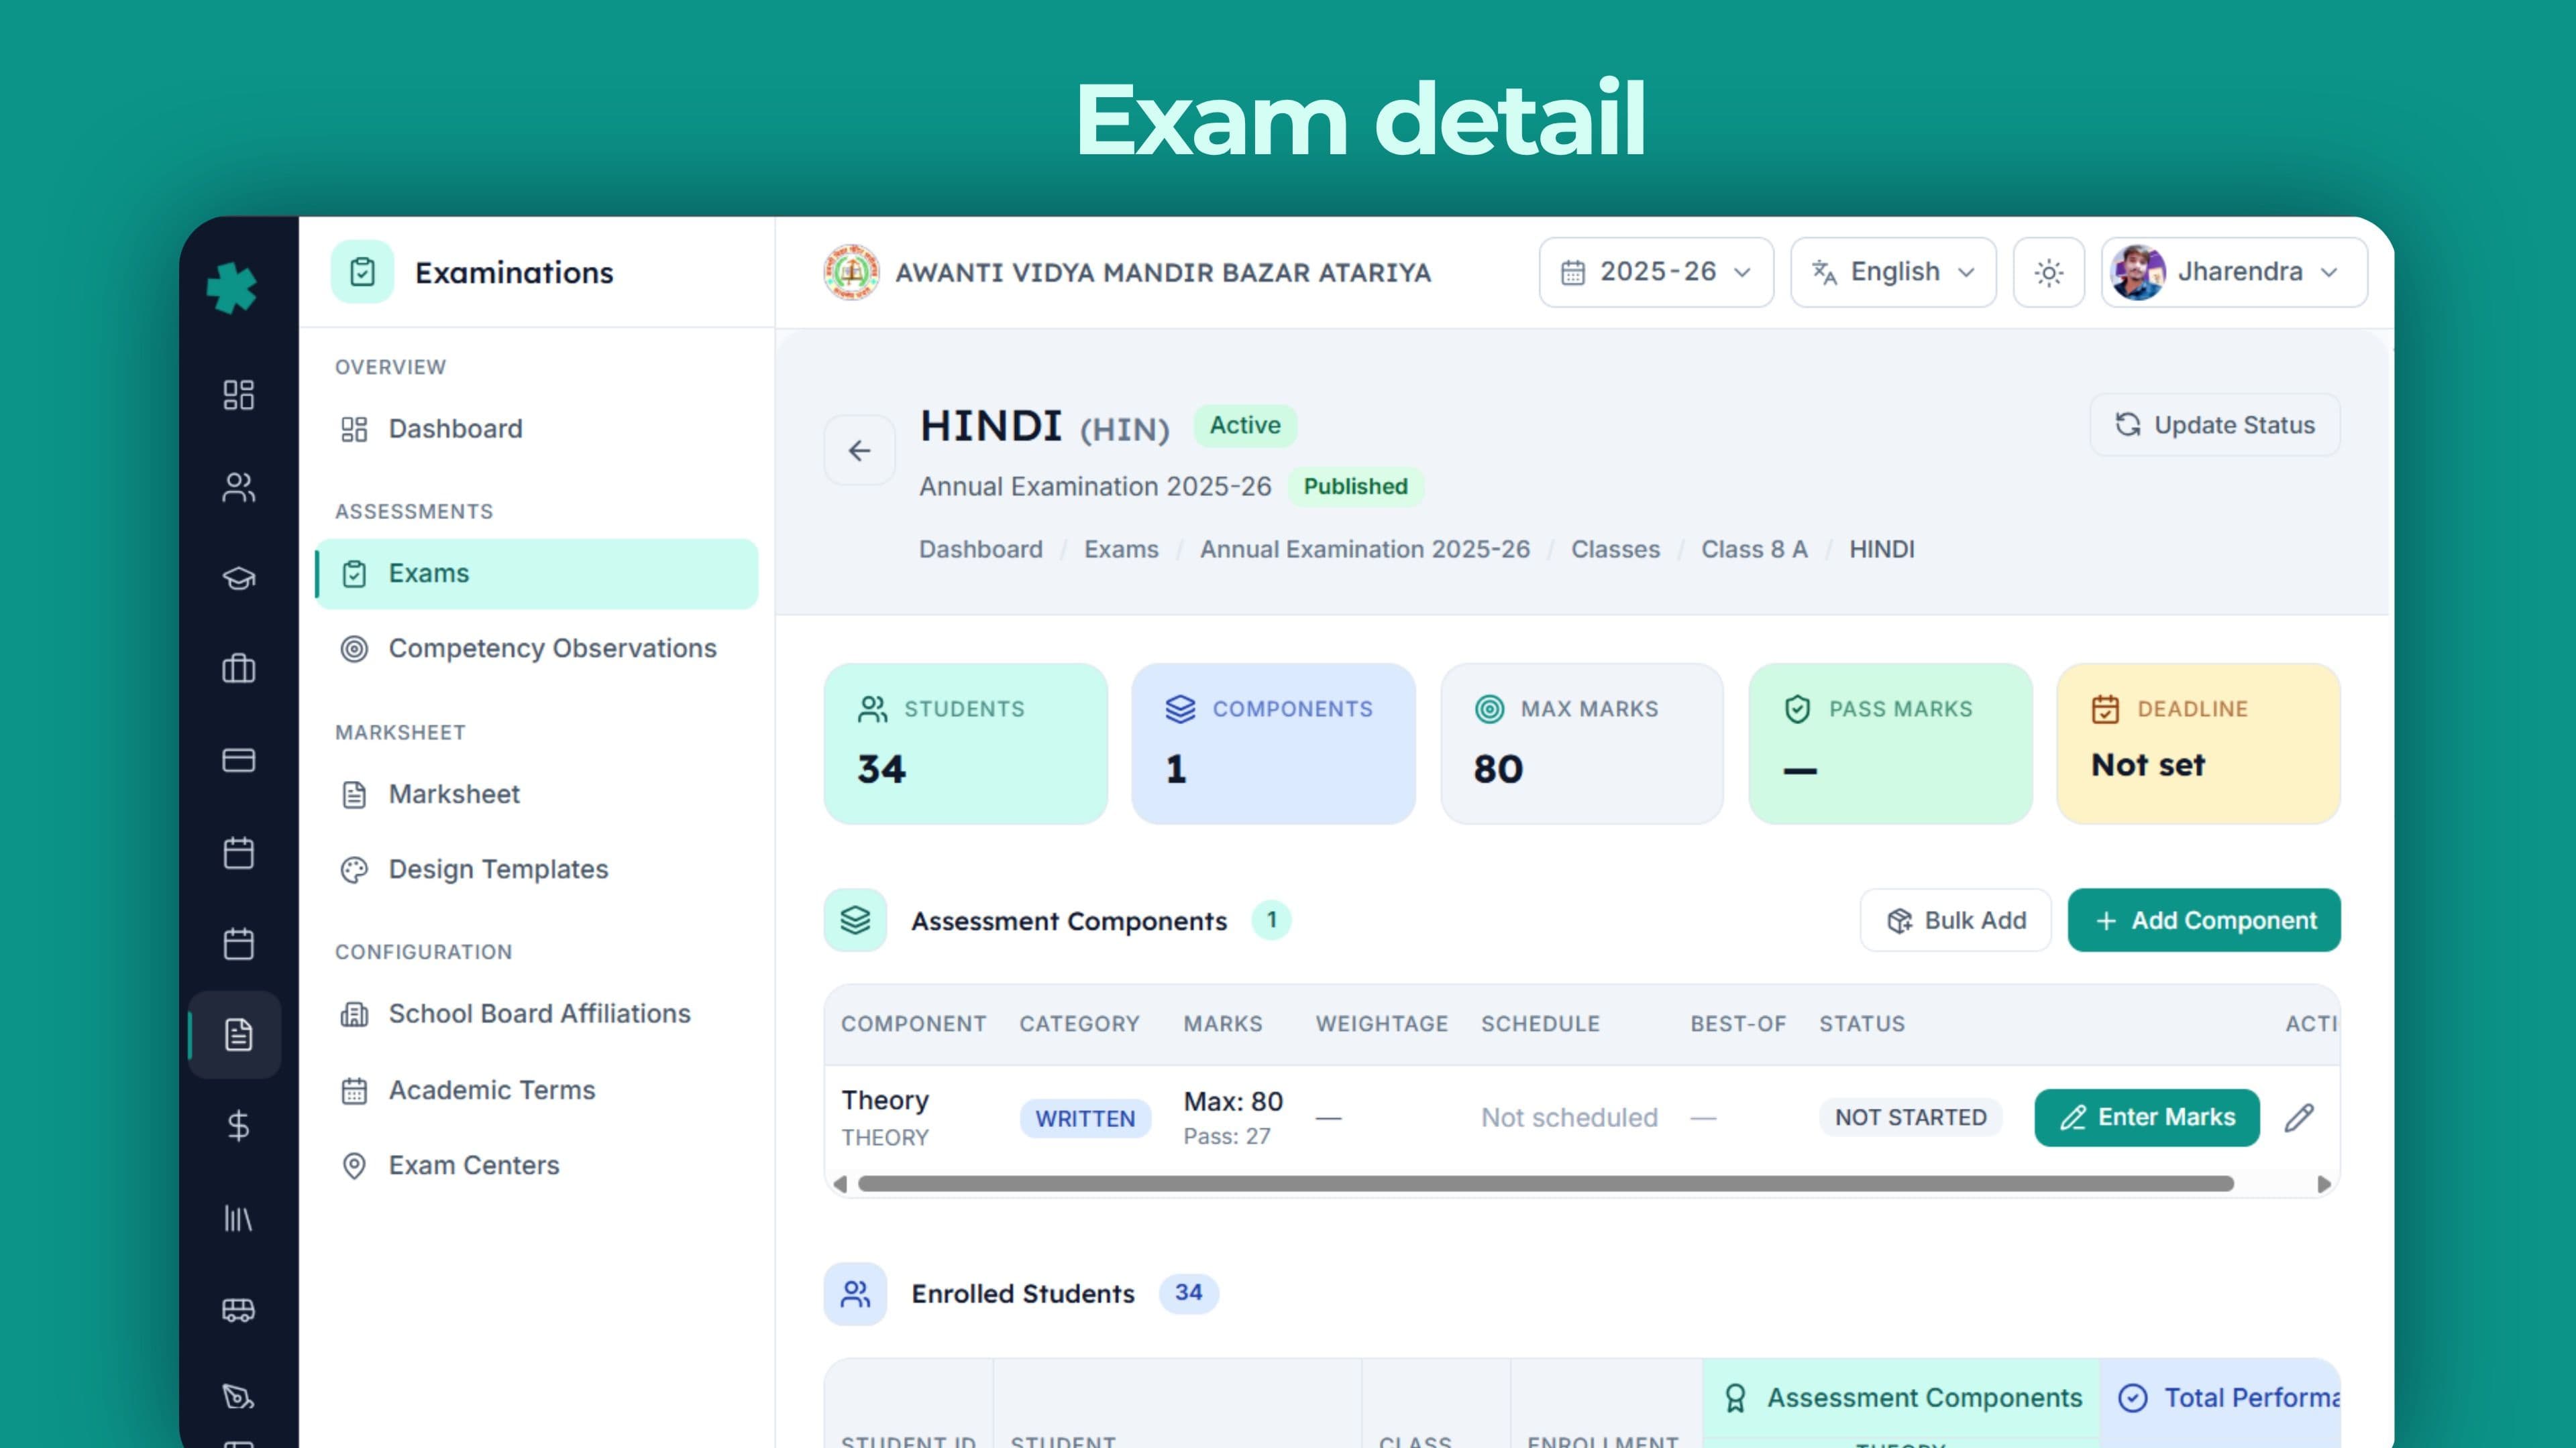Open Dashboard in the sidebar
This screenshot has height=1448, width=2576.
tap(536, 429)
